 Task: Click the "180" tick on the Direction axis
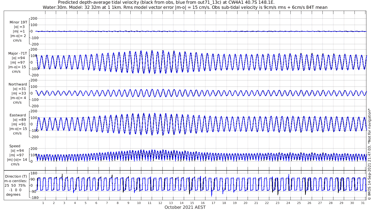point(34,173)
